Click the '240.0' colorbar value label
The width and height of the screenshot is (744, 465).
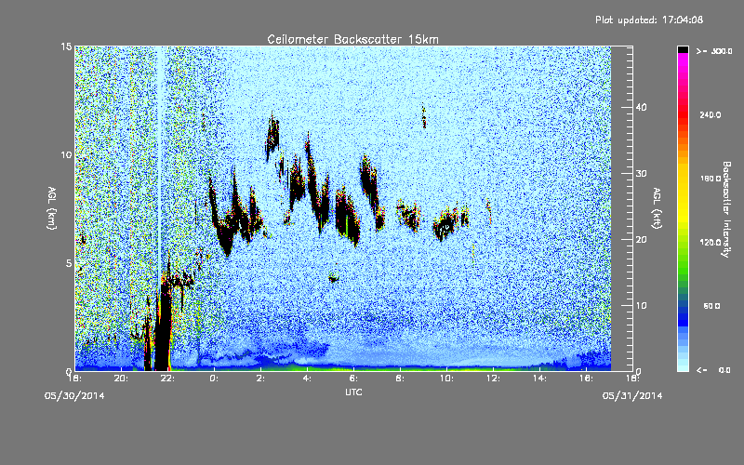(x=711, y=114)
